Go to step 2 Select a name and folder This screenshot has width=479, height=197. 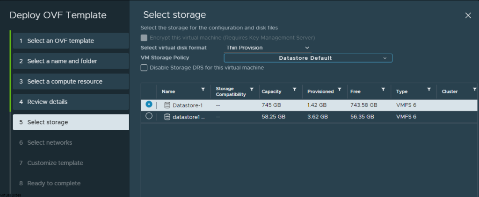click(71, 61)
